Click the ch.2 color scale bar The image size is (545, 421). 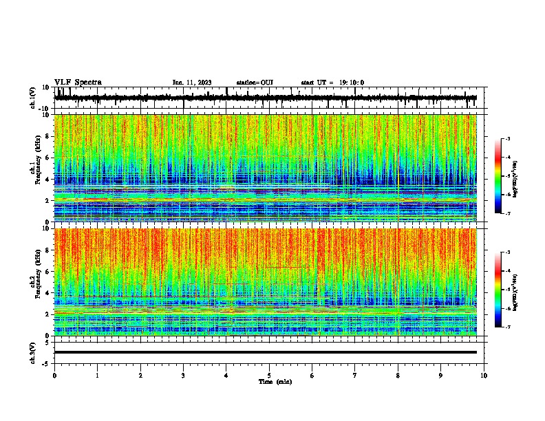(498, 290)
